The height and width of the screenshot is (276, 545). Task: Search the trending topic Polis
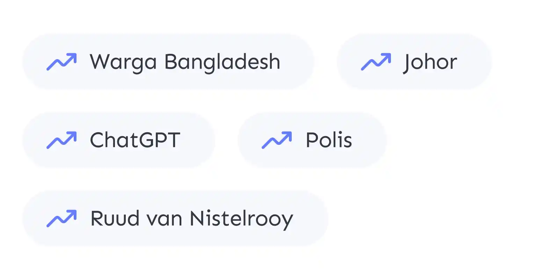coord(312,140)
